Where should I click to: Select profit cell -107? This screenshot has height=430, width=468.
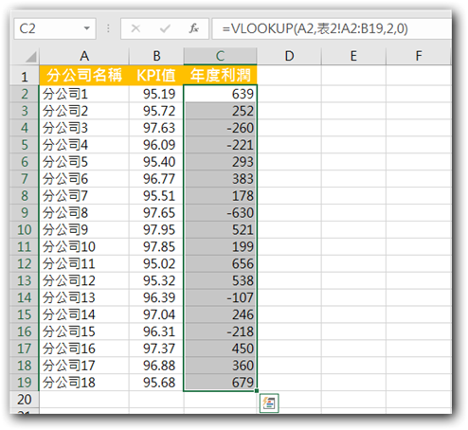[220, 297]
